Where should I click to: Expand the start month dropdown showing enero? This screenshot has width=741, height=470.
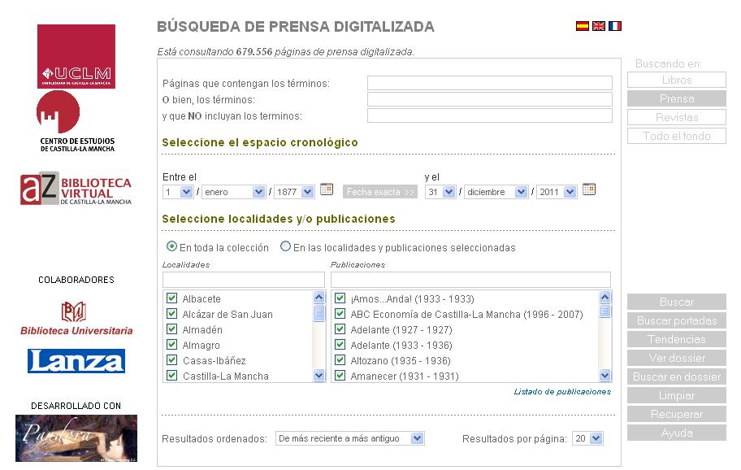[234, 192]
